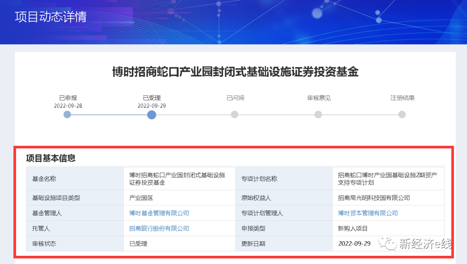Select the 审核意见 step label

pyautogui.click(x=319, y=98)
